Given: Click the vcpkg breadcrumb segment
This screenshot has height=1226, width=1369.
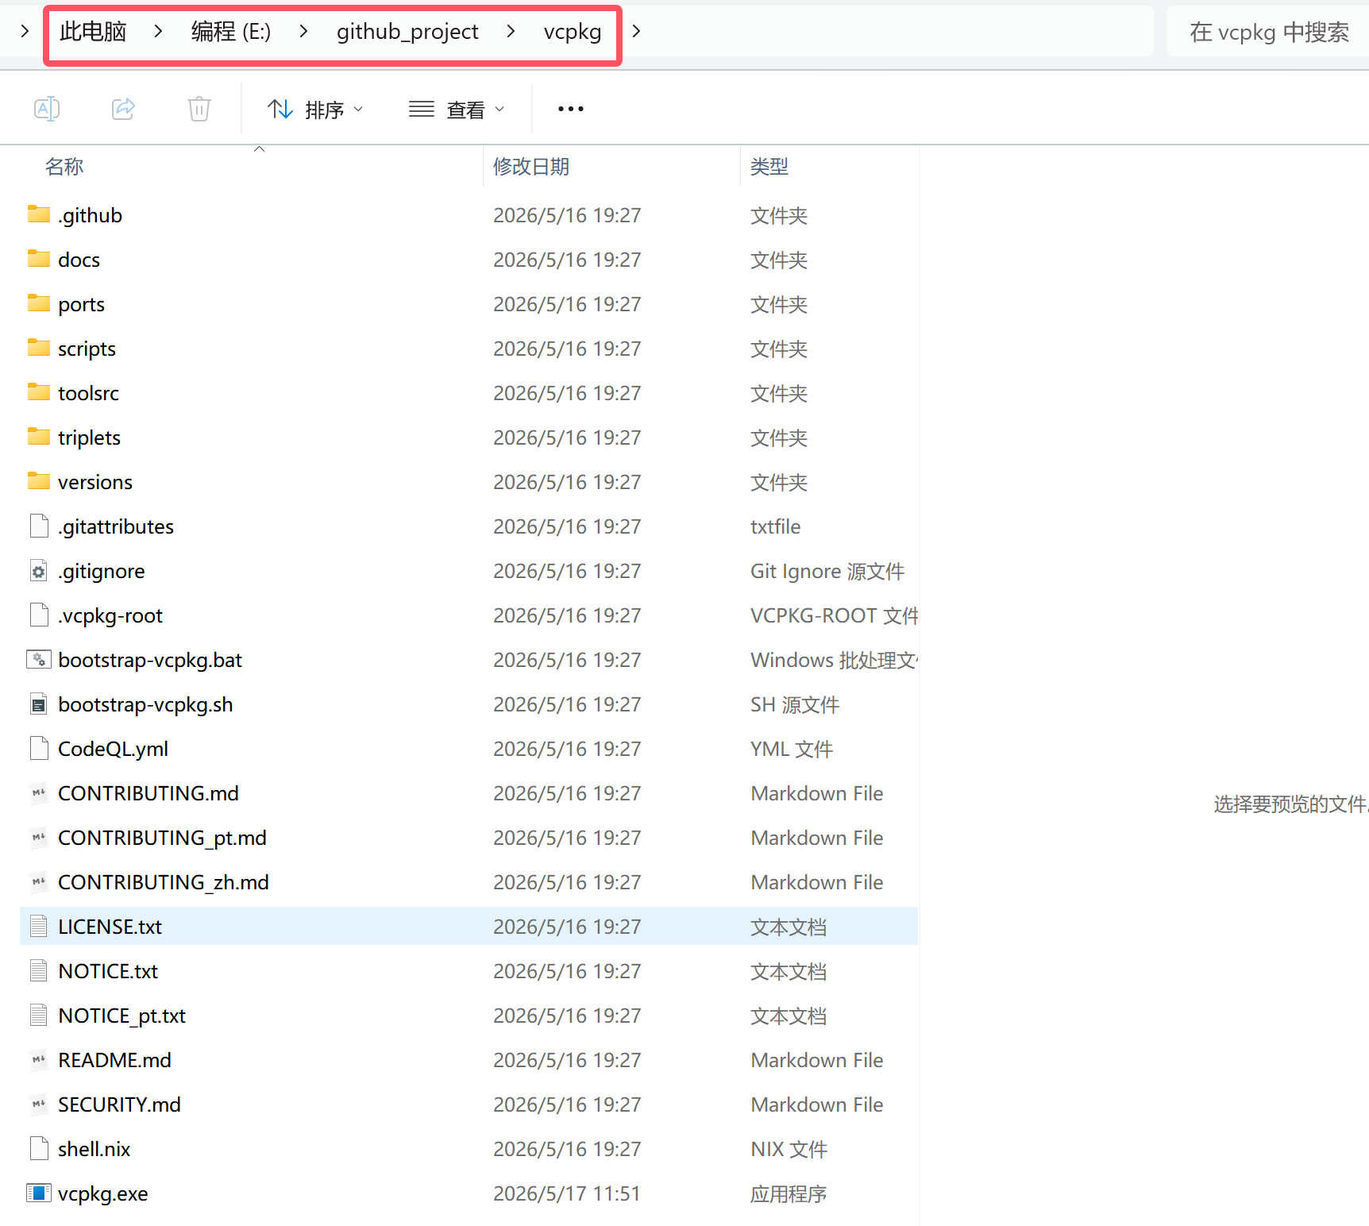Looking at the screenshot, I should (573, 31).
